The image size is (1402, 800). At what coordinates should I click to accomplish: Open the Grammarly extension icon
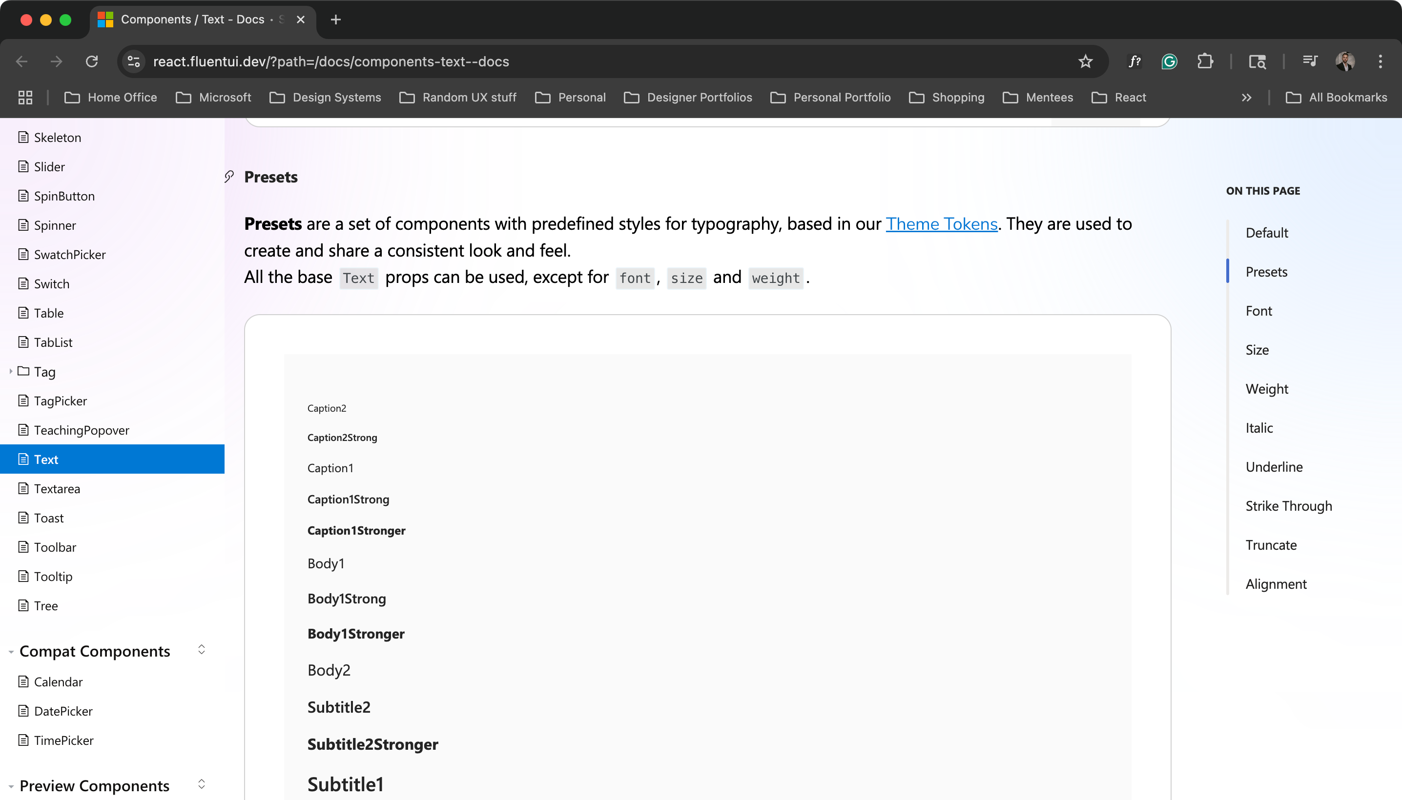(x=1169, y=61)
